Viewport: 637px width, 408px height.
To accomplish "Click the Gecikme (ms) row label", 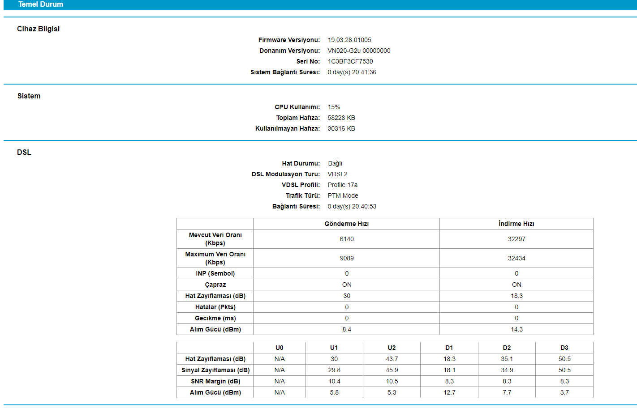I will point(215,318).
